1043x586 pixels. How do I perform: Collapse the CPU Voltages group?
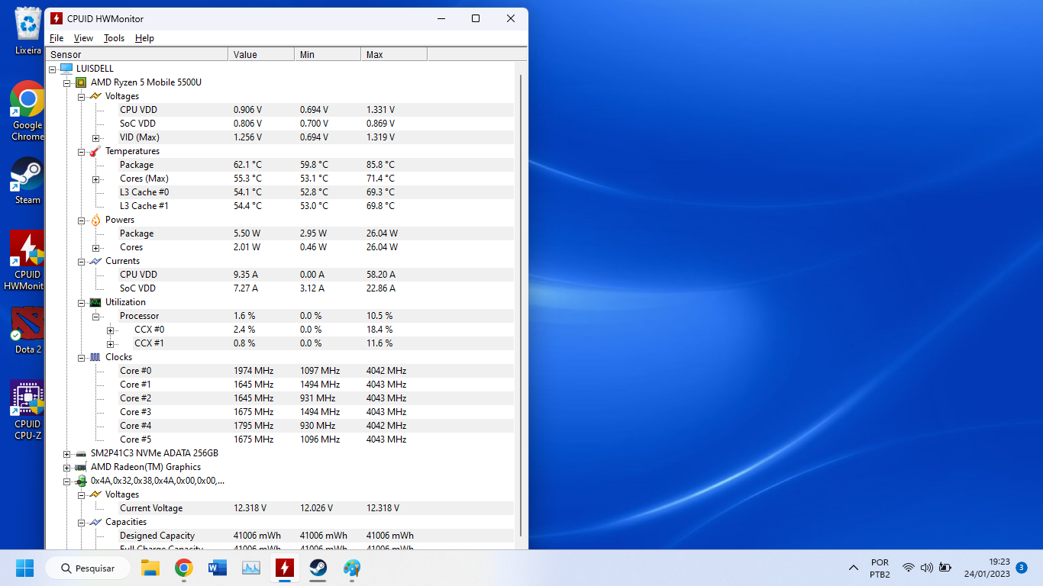[x=82, y=96]
